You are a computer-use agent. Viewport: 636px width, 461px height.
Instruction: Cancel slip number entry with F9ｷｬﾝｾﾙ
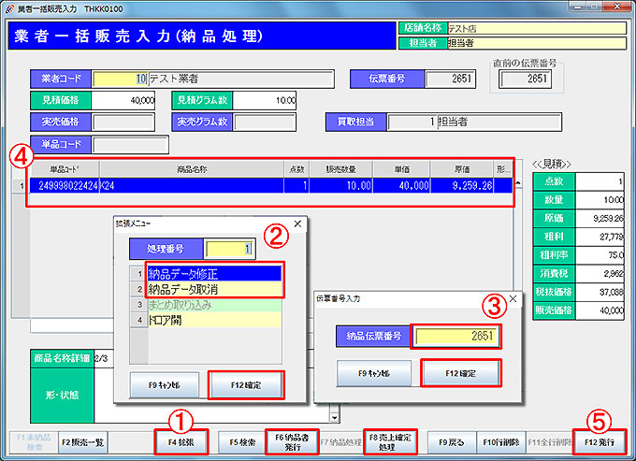(371, 372)
